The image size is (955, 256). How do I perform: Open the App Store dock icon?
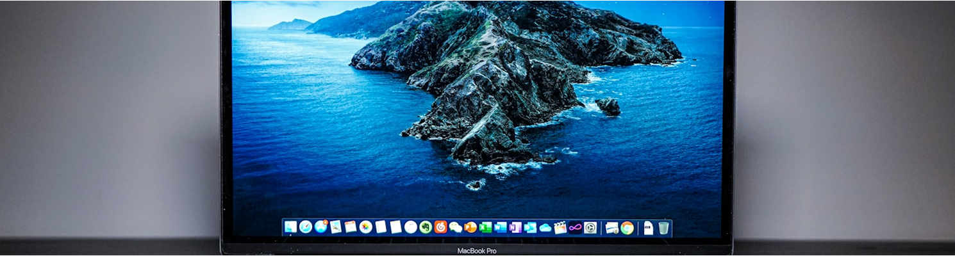[x=320, y=227]
